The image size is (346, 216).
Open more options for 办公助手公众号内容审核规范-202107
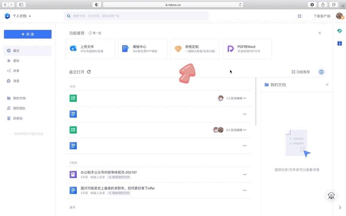coord(245,175)
